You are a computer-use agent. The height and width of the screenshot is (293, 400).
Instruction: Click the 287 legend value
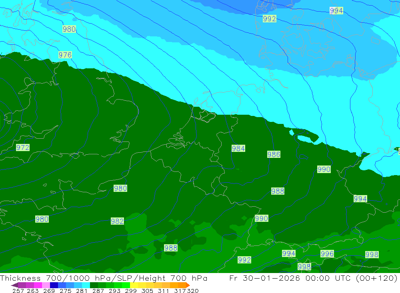click(x=98, y=291)
